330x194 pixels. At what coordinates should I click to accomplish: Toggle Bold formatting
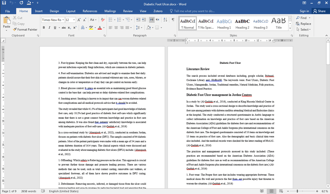pos(44,28)
